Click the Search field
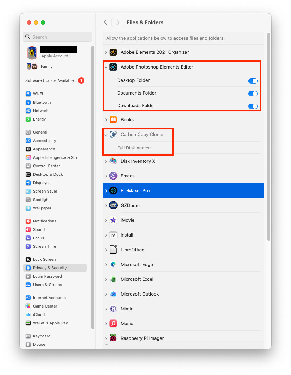The width and height of the screenshot is (291, 375). 58,37
